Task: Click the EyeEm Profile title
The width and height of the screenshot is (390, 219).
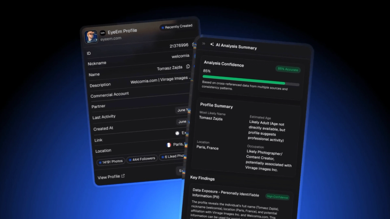Action: [x=122, y=31]
